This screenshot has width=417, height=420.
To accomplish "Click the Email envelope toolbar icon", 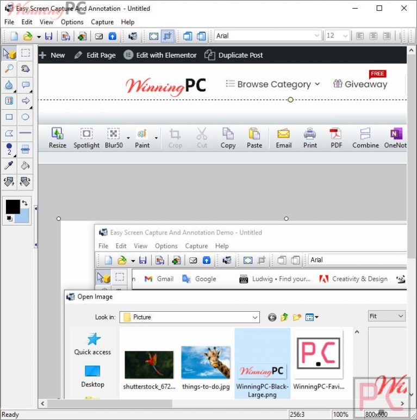I will point(99,36).
